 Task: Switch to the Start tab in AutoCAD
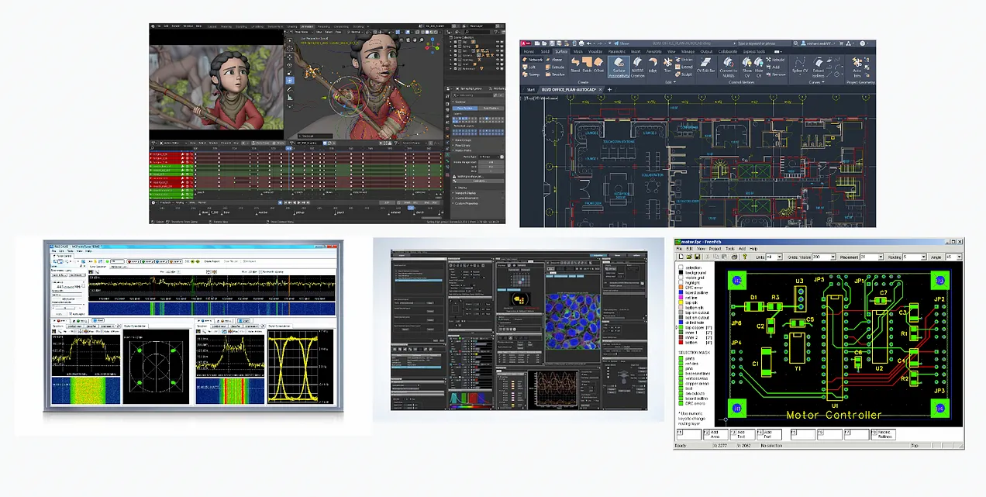531,90
